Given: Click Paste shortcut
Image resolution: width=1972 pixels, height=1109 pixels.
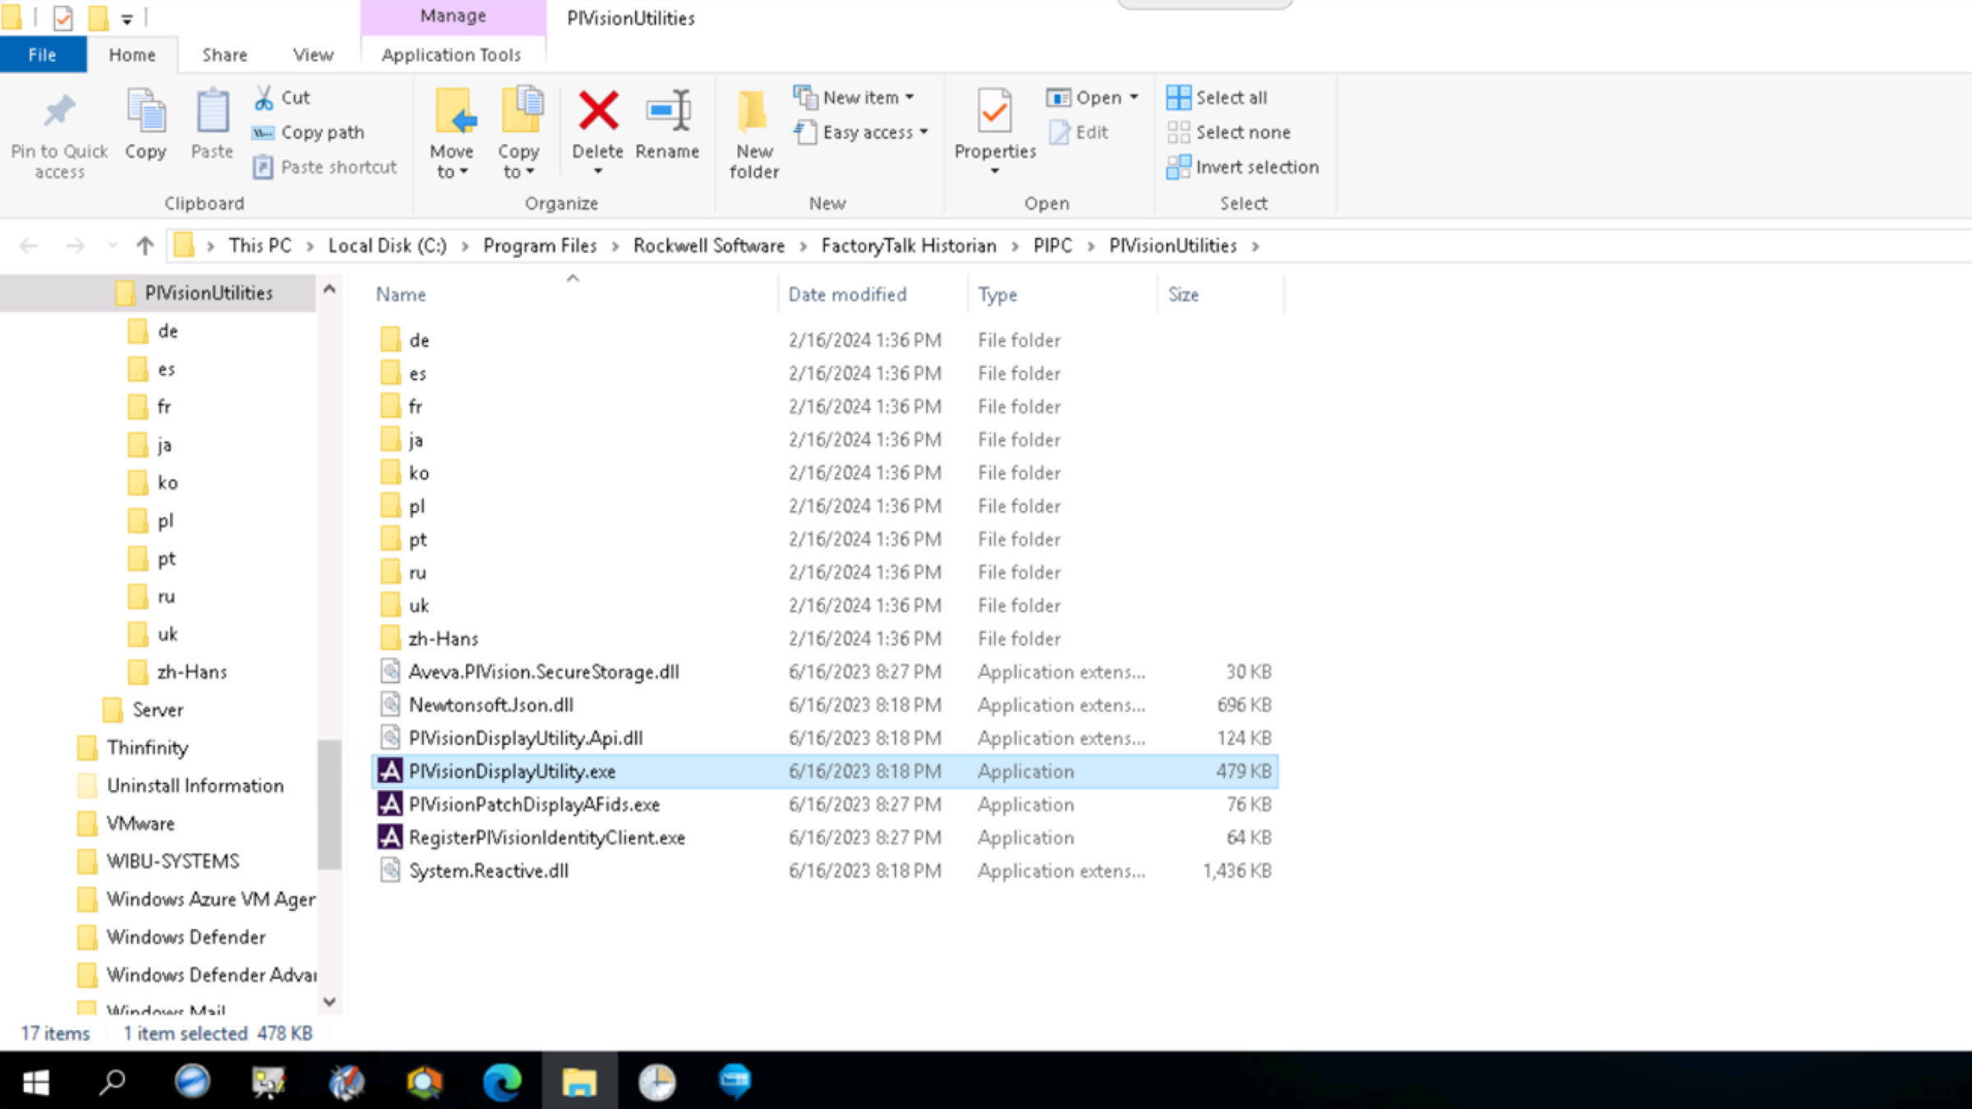Looking at the screenshot, I should (325, 167).
